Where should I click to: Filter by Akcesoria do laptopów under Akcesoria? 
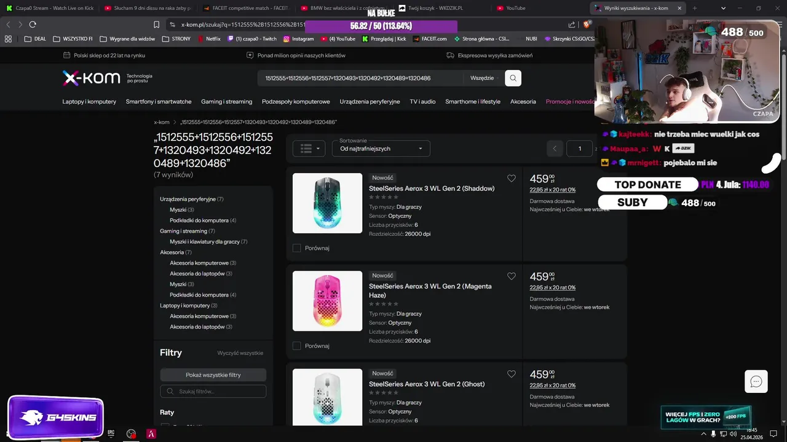point(201,274)
